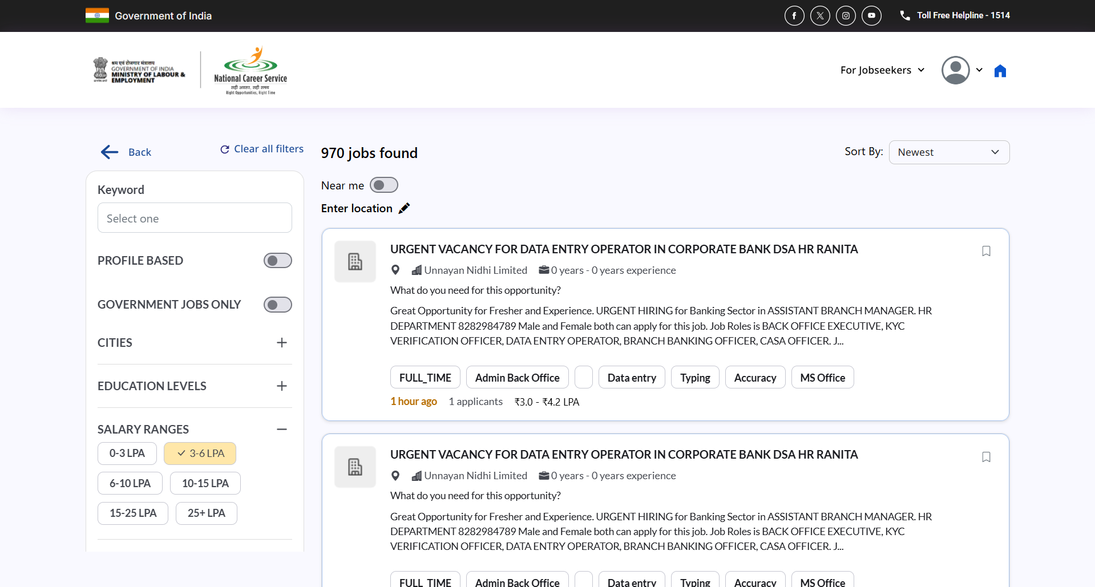This screenshot has height=587, width=1095.
Task: Open the Facebook social icon
Action: pos(794,16)
